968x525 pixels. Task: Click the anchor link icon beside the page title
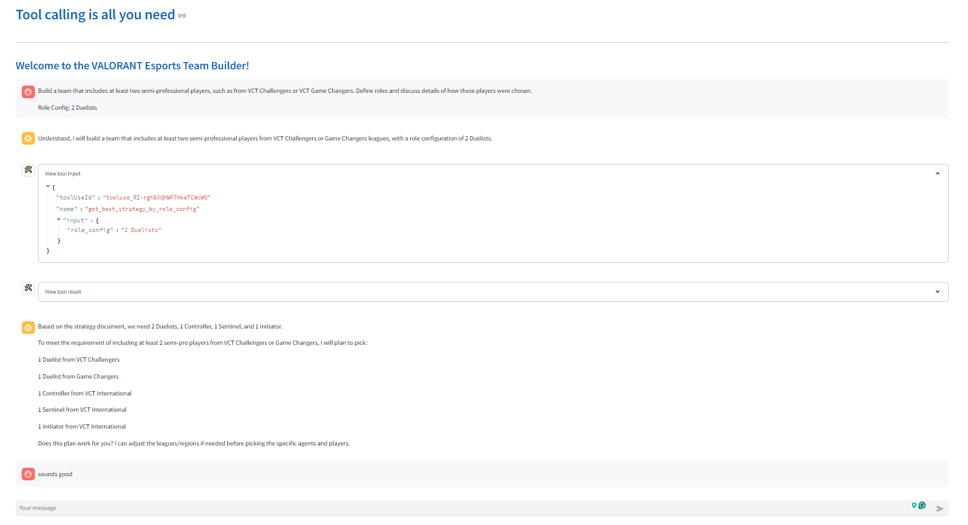[182, 16]
